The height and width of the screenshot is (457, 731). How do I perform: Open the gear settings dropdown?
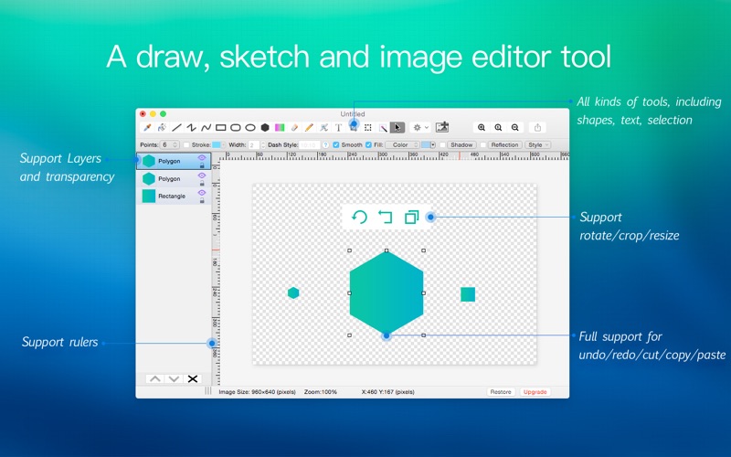420,127
